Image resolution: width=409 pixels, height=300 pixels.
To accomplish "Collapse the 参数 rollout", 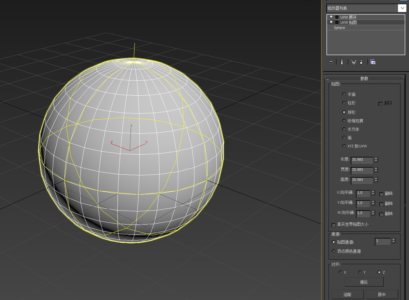I will point(364,79).
